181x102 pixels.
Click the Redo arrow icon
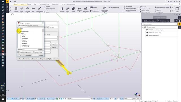point(16,1)
